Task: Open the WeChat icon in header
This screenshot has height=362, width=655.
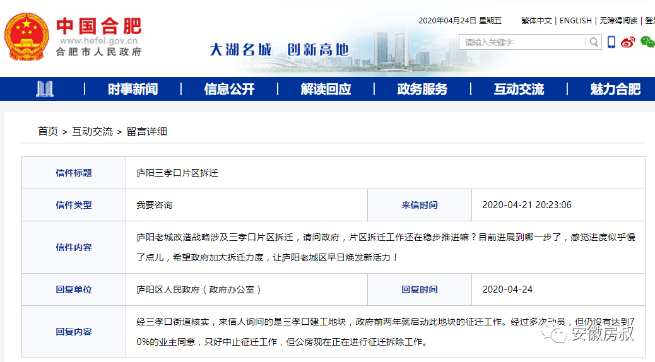Action: click(x=647, y=42)
